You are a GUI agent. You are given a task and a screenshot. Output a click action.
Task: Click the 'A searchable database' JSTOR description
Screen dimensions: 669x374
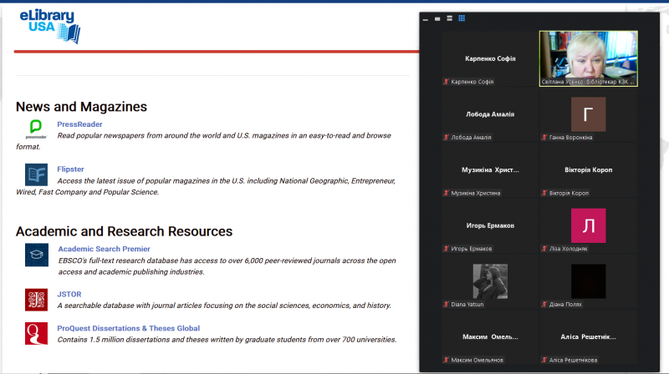click(x=224, y=306)
